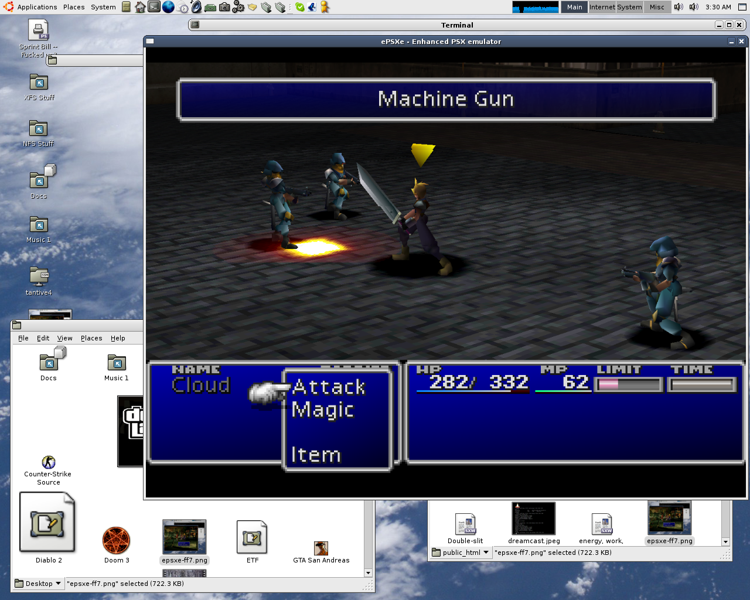Click the scroll down arrow in Desktop window
Image resolution: width=750 pixels, height=600 pixels.
[x=368, y=572]
